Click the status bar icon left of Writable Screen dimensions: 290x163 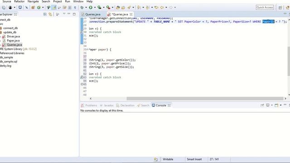156,159
